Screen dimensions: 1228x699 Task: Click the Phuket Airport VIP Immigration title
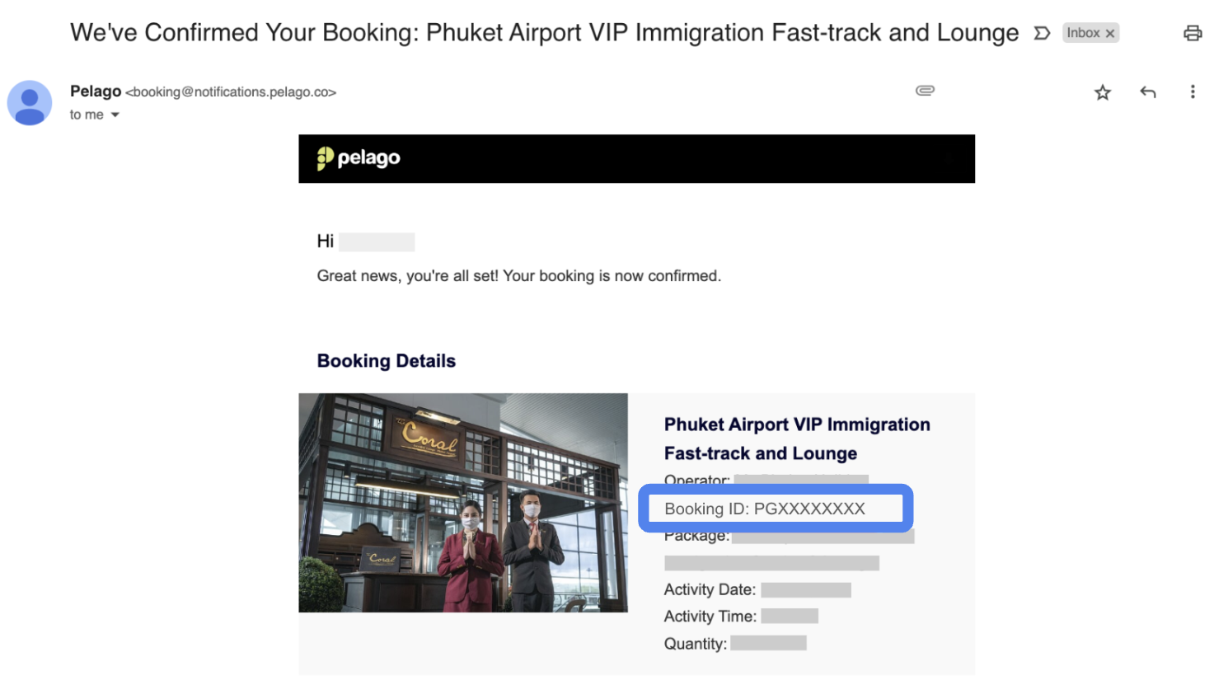797,439
